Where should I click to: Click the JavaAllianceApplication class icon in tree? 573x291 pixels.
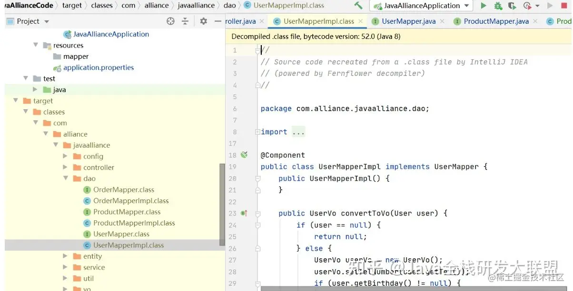(x=67, y=34)
